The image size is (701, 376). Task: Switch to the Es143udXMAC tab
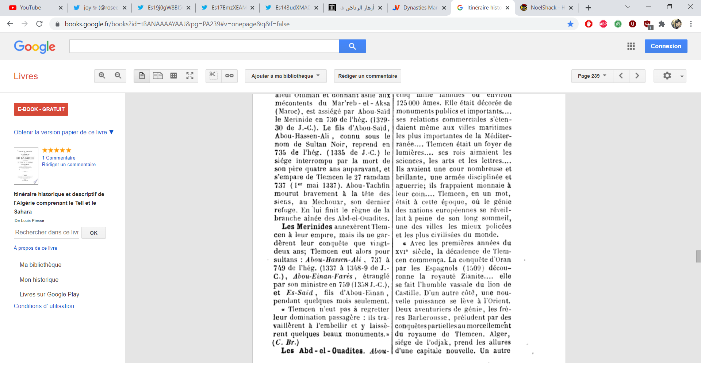pyautogui.click(x=287, y=8)
